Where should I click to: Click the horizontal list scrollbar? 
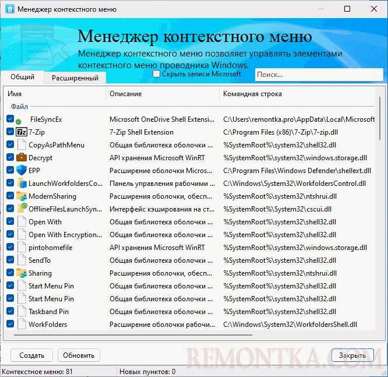click(x=133, y=335)
